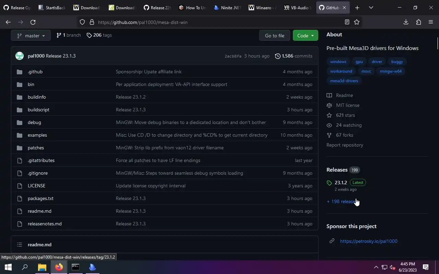Open the Firefox hamburger menu
The width and height of the screenshot is (439, 274).
pos(431,22)
